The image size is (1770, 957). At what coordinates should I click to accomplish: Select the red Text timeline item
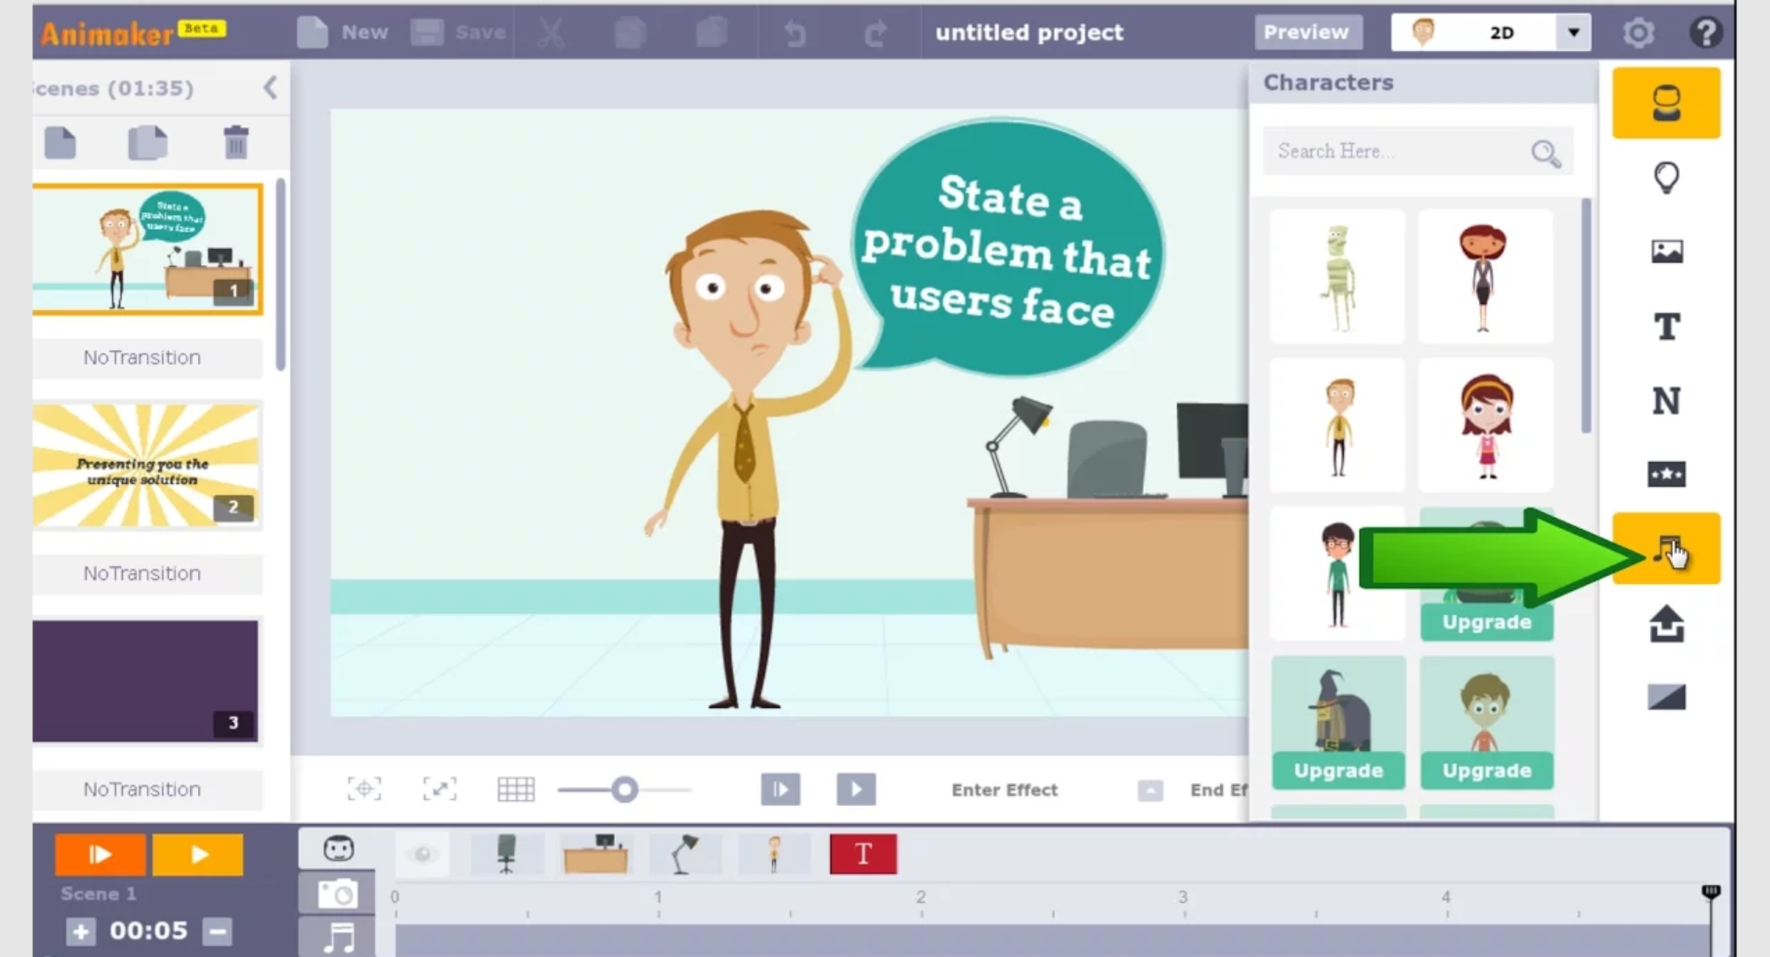pyautogui.click(x=863, y=854)
